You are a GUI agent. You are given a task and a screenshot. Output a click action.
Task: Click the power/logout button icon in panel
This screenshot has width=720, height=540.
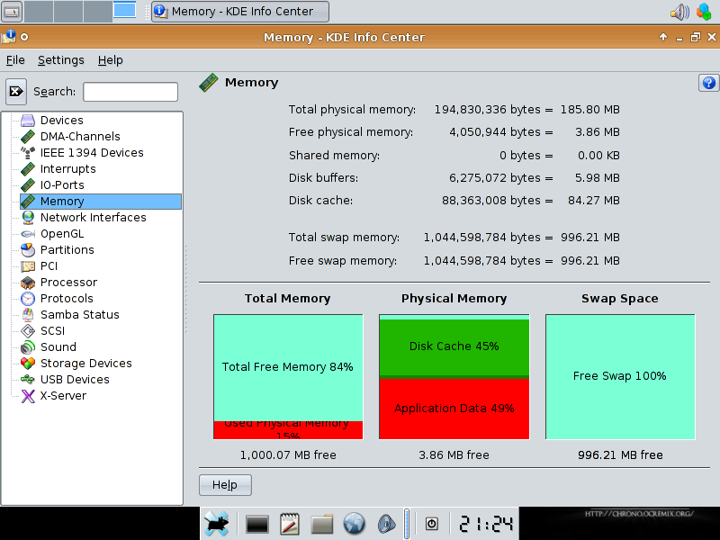pyautogui.click(x=432, y=524)
